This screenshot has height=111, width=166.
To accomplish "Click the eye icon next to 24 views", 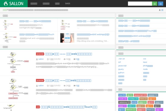I will pos(64,86).
